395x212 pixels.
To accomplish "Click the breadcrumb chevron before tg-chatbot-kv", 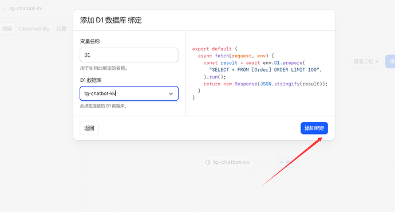I will point(5,9).
